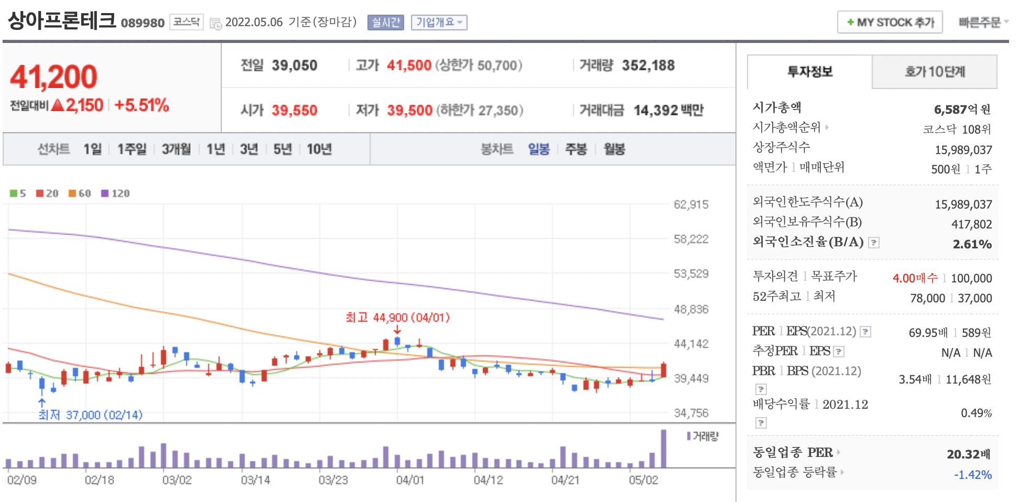Click the red 20-day moving average legend

tap(47, 193)
